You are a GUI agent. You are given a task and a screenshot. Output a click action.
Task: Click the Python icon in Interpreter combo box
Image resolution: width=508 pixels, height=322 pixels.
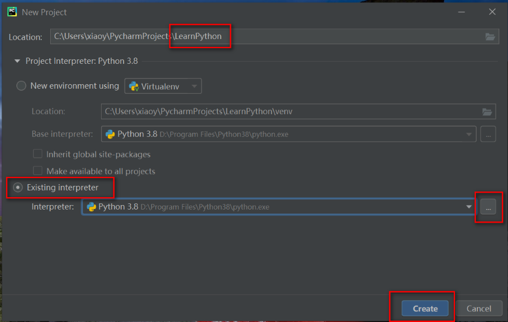click(x=91, y=207)
